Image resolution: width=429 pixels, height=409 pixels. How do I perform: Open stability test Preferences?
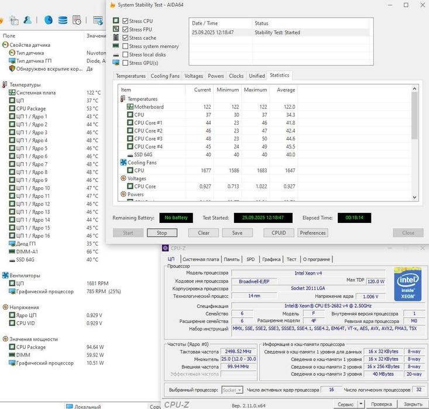coord(313,233)
